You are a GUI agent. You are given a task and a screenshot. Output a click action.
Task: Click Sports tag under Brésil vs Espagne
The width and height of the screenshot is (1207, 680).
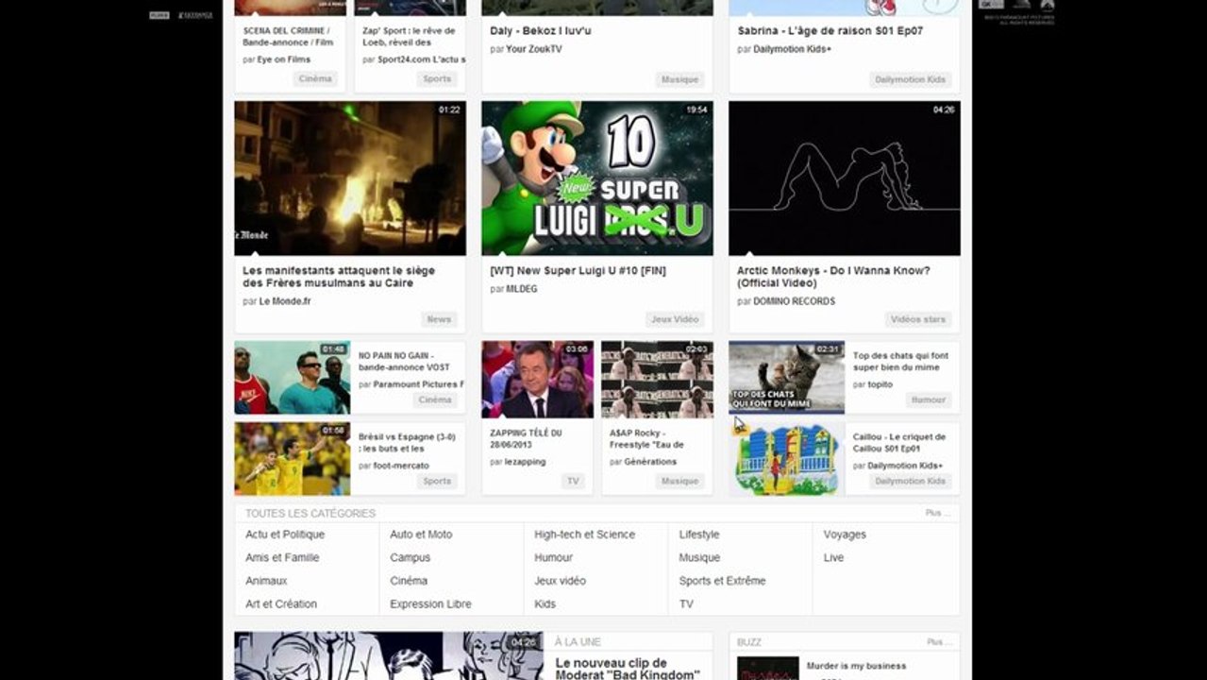[x=437, y=481]
